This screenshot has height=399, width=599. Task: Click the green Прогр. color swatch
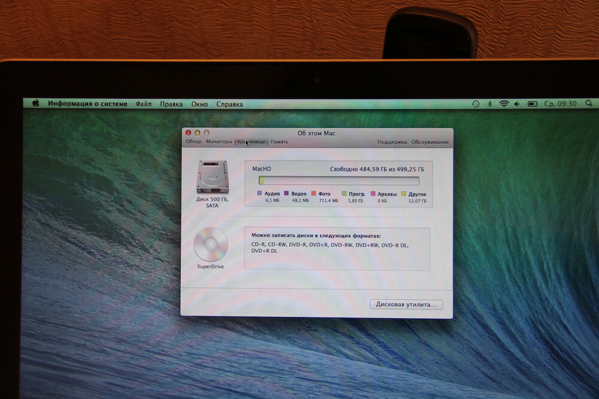pyautogui.click(x=344, y=194)
